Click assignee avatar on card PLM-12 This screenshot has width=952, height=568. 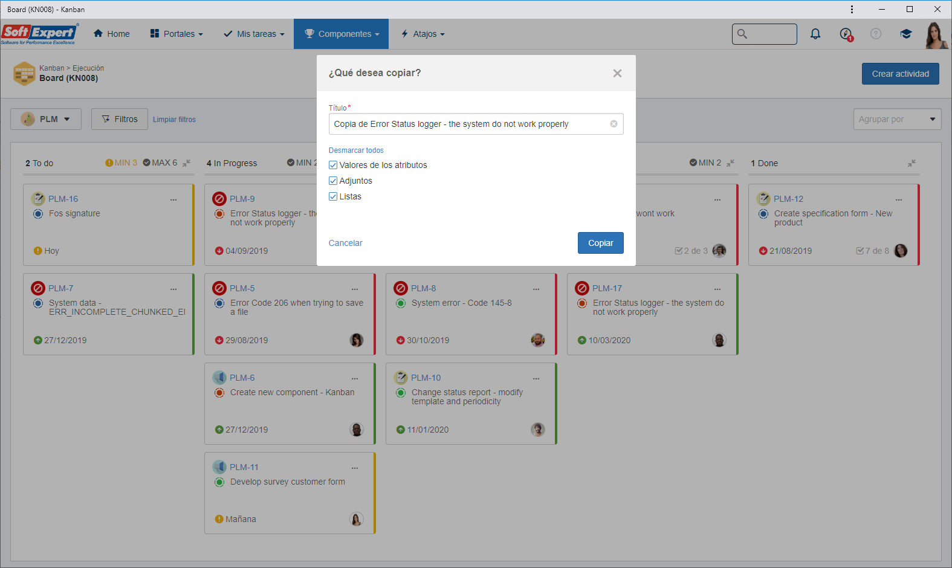coord(901,251)
